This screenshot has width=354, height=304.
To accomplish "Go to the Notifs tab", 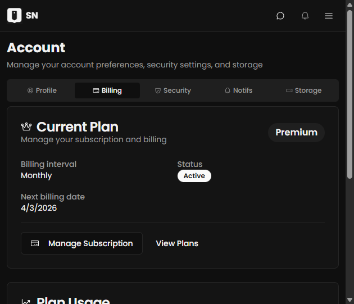I will 238,90.
